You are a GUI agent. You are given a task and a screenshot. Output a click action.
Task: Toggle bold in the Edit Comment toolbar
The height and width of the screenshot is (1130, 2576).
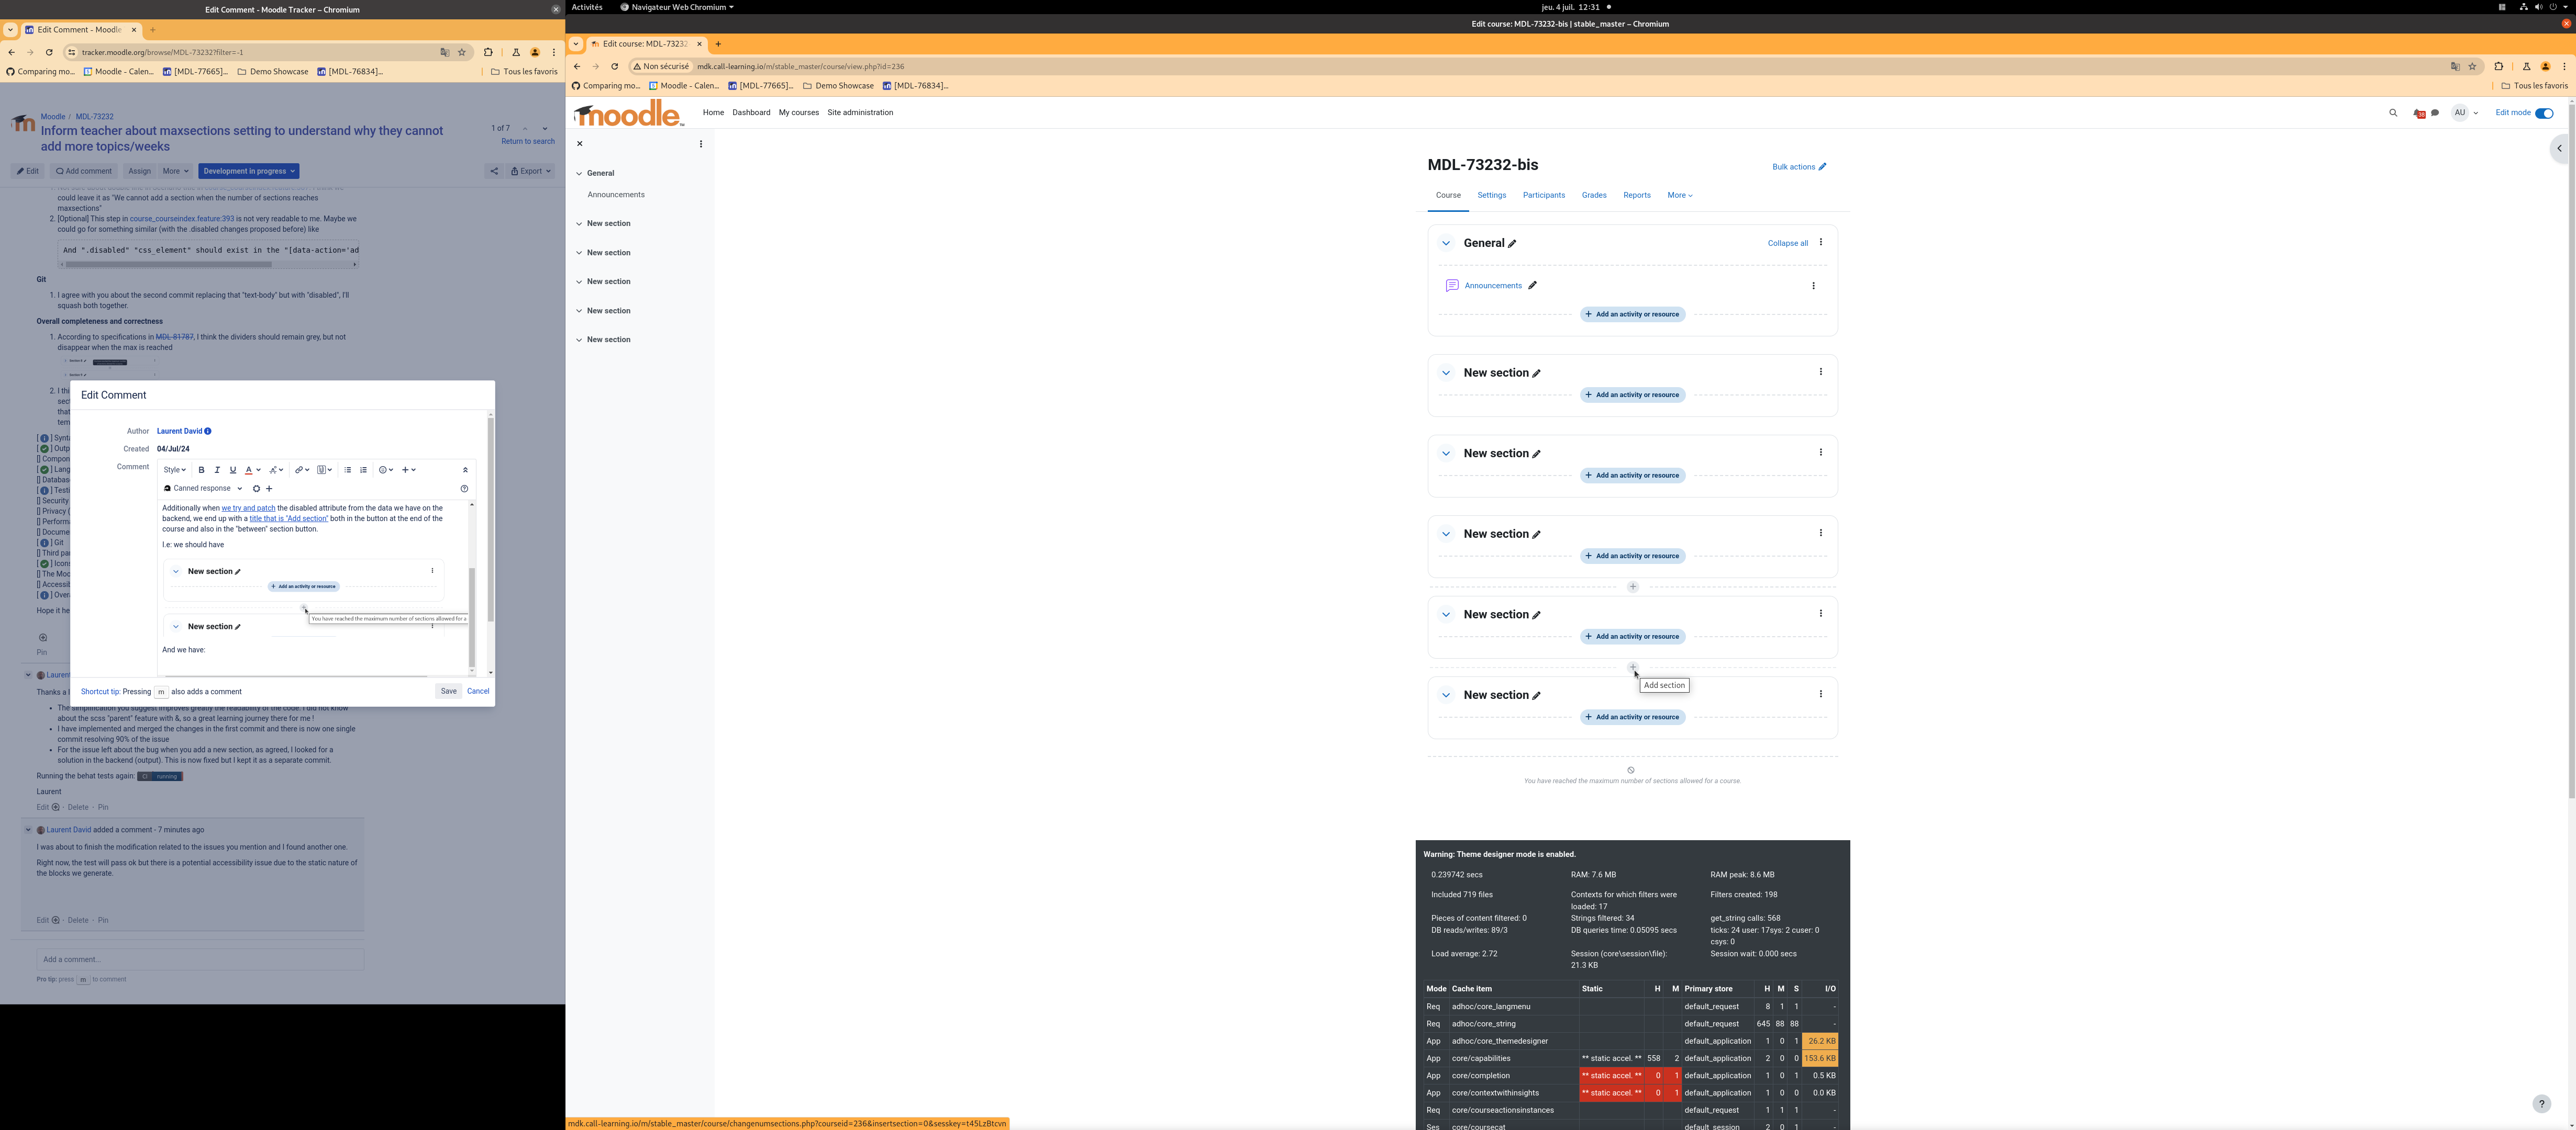pos(201,470)
